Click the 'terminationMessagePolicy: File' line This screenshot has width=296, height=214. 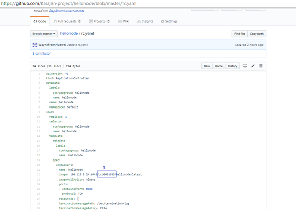pos(83,208)
